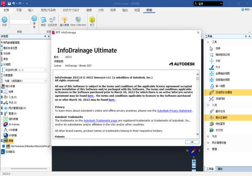The height and width of the screenshot is (176, 252).
Task: Switch to Properties tab below toolbox
Action: click(220, 169)
